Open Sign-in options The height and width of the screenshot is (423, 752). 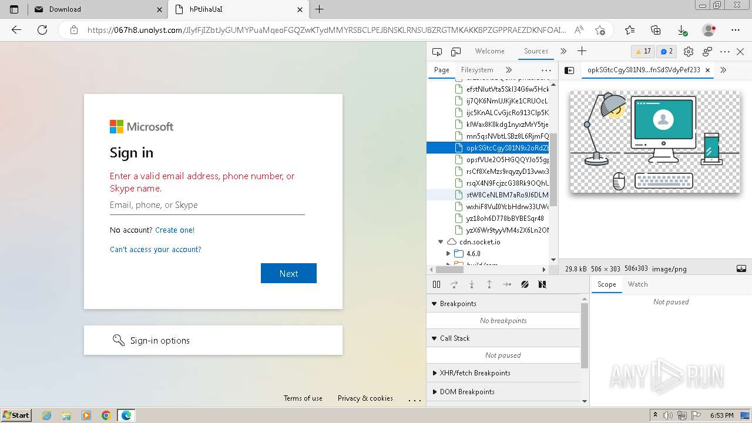213,340
